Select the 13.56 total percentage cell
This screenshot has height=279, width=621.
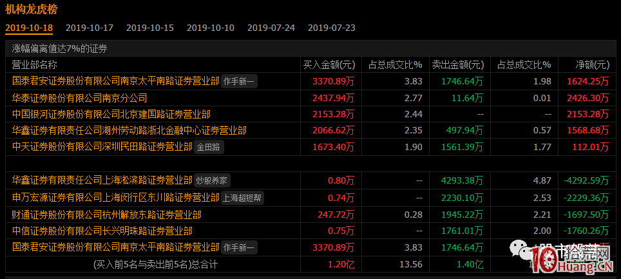411,264
